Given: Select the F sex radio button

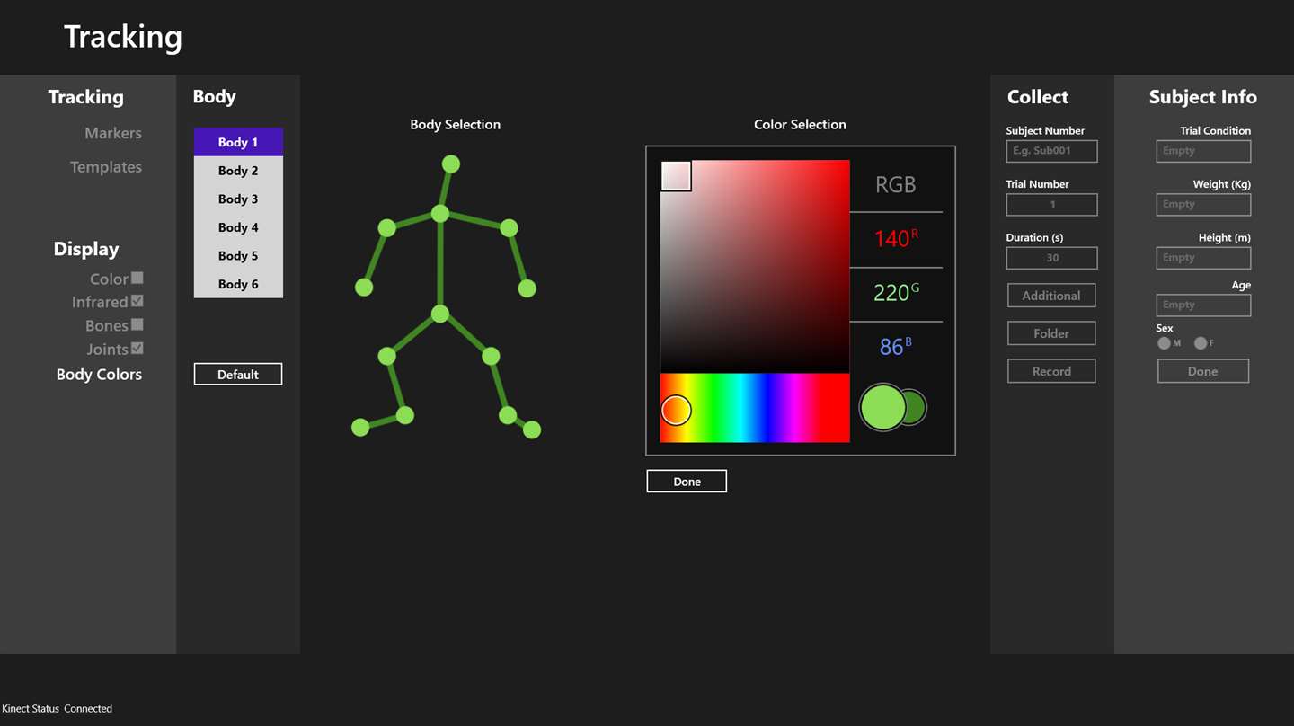Looking at the screenshot, I should (x=1200, y=343).
